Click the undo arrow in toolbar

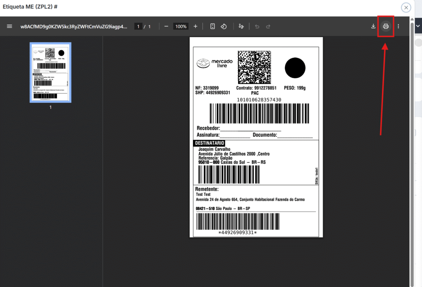(x=257, y=26)
